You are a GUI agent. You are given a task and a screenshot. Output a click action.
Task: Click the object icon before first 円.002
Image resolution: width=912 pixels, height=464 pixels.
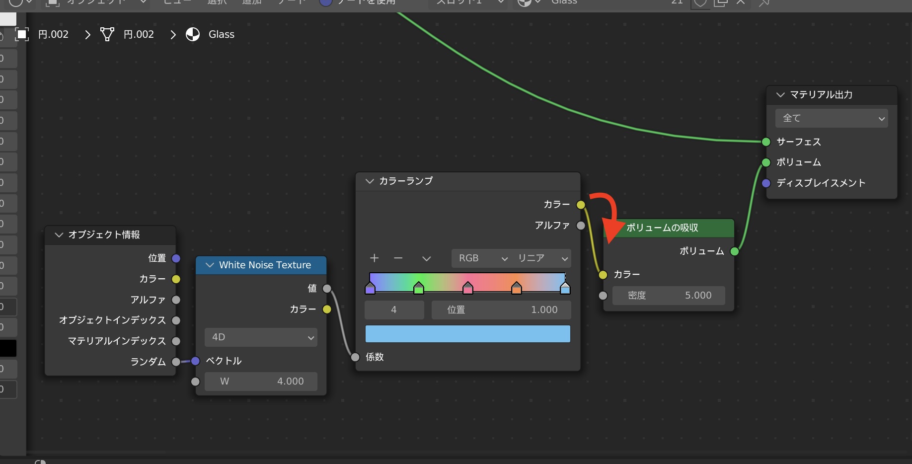click(x=22, y=34)
